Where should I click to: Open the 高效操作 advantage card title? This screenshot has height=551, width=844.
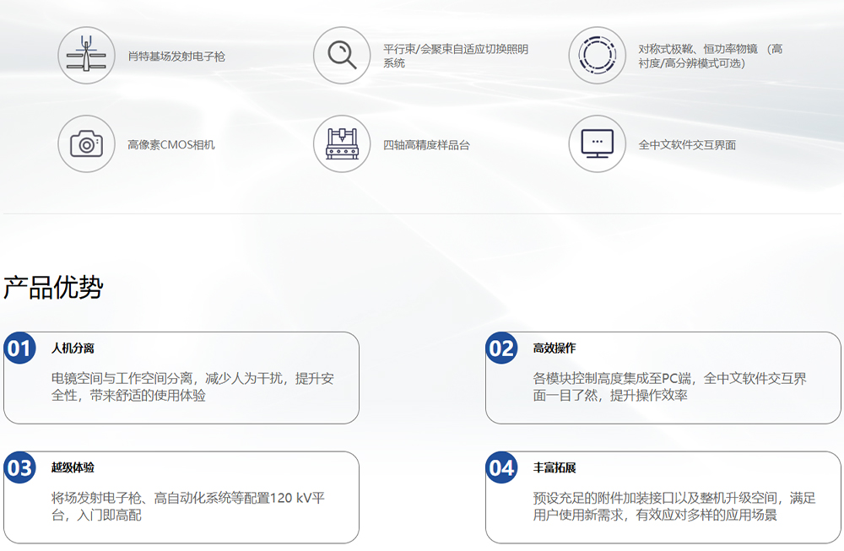click(555, 348)
